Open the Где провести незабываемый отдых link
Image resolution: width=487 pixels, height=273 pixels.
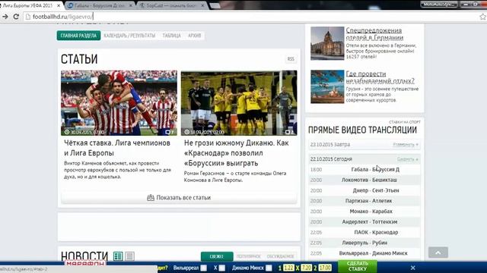pos(380,77)
